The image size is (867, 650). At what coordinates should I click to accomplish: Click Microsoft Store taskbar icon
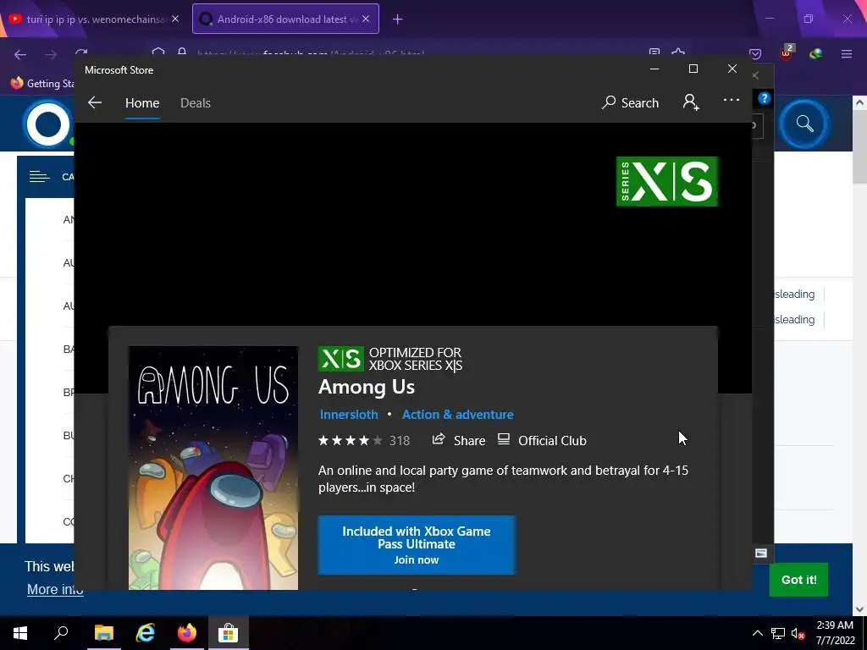228,633
